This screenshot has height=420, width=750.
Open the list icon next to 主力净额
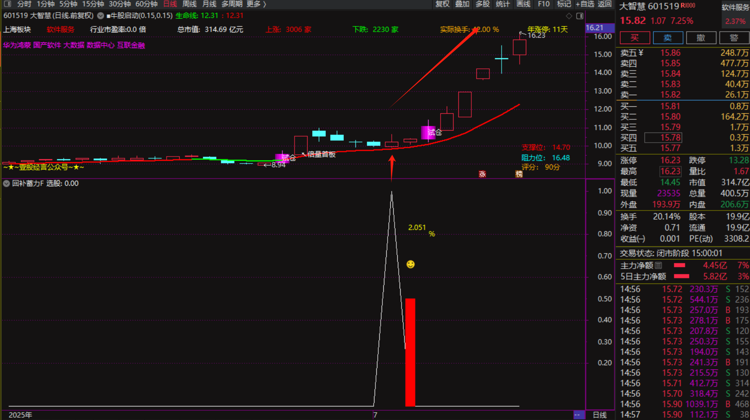pyautogui.click(x=658, y=265)
